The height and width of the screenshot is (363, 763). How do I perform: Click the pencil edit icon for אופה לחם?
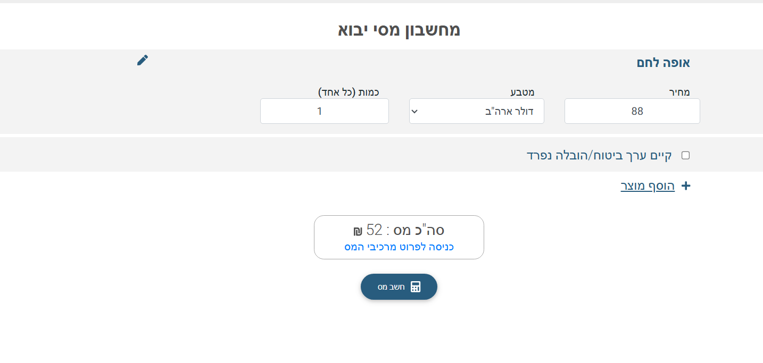143,60
